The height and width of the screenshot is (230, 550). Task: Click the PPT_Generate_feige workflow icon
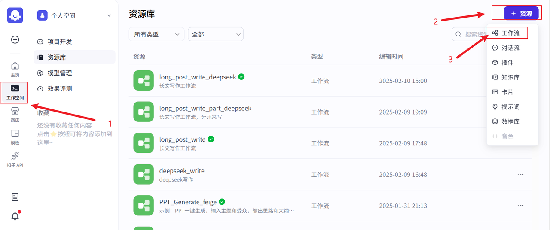click(x=144, y=206)
